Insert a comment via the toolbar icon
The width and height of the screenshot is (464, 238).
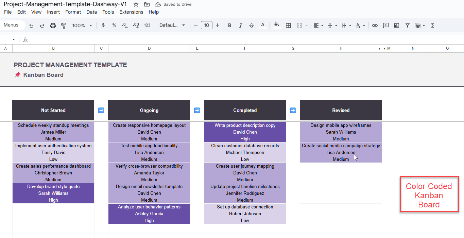[385, 25]
